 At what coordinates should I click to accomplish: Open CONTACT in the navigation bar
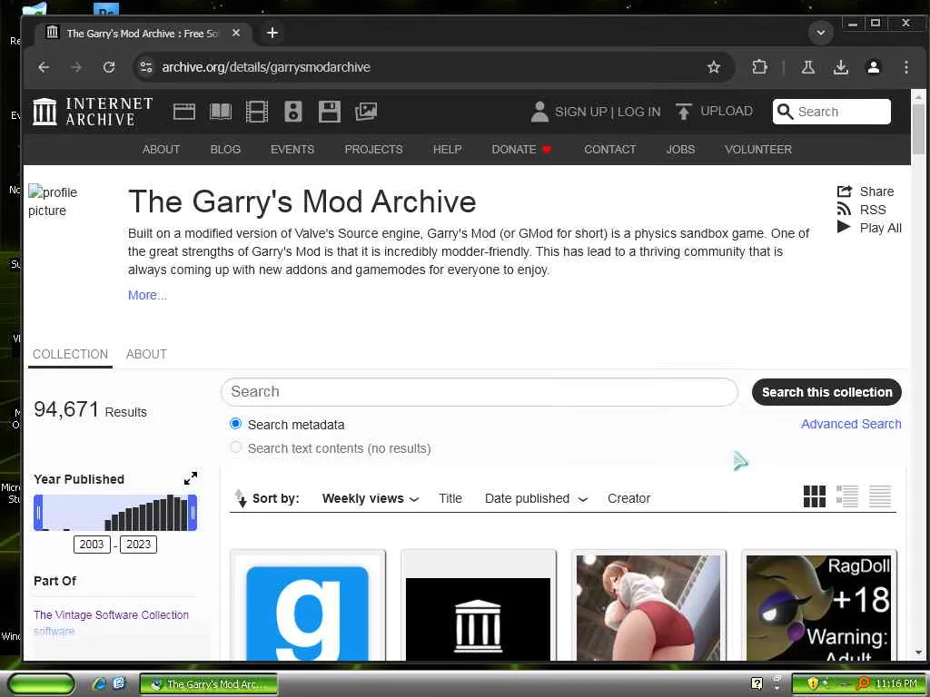pos(609,150)
